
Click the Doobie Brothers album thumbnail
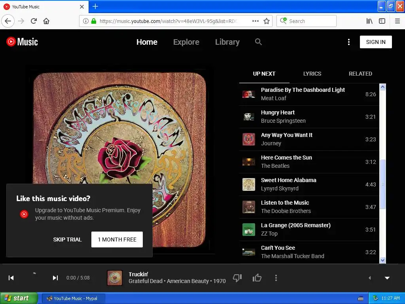[249, 207]
